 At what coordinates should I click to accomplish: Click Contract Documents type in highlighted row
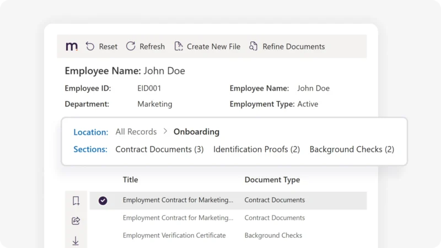click(275, 200)
